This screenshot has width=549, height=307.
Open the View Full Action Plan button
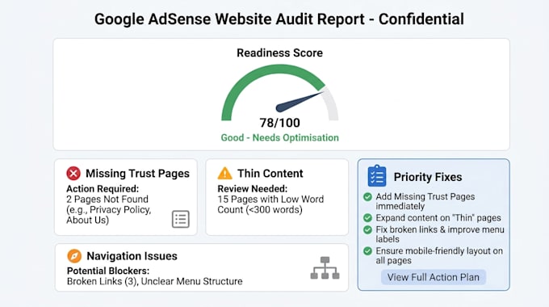coord(433,277)
